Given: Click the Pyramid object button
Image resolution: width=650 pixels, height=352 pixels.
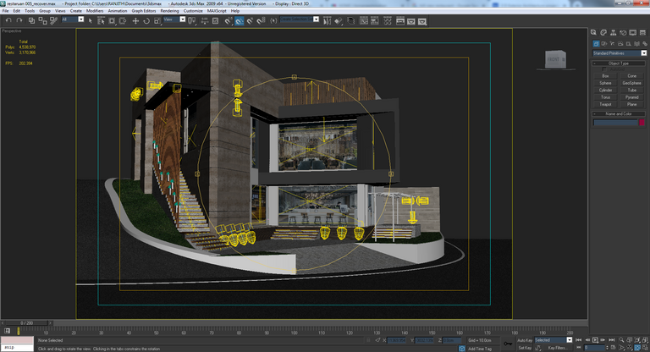Looking at the screenshot, I should (631, 97).
